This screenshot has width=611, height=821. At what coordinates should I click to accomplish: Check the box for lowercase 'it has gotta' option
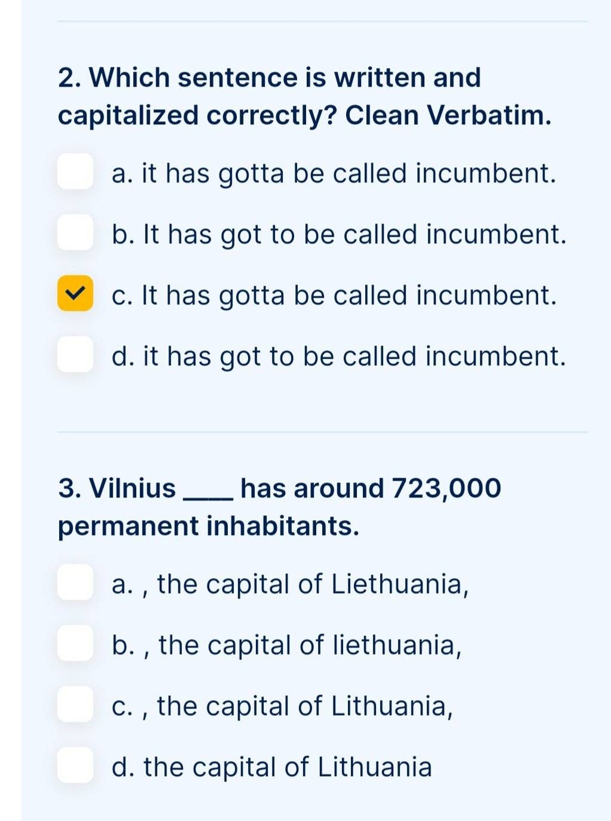75,171
